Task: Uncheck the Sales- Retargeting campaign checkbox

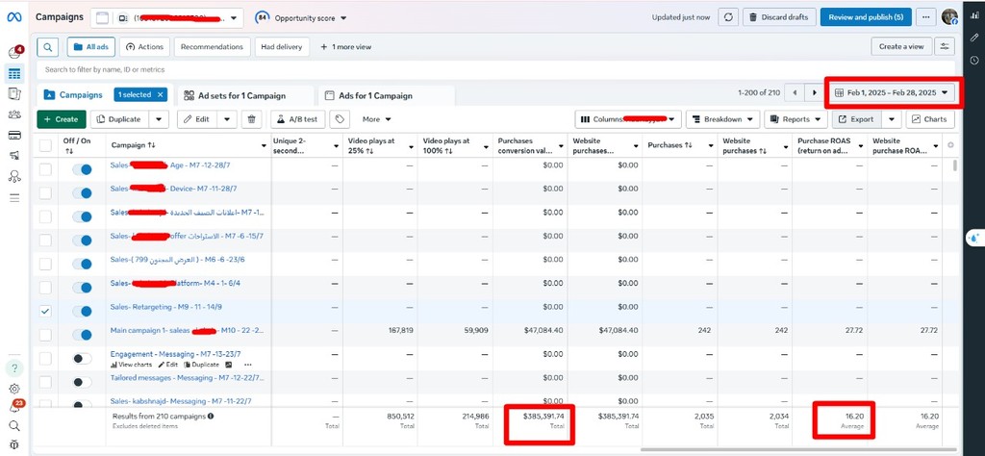Action: coord(45,312)
